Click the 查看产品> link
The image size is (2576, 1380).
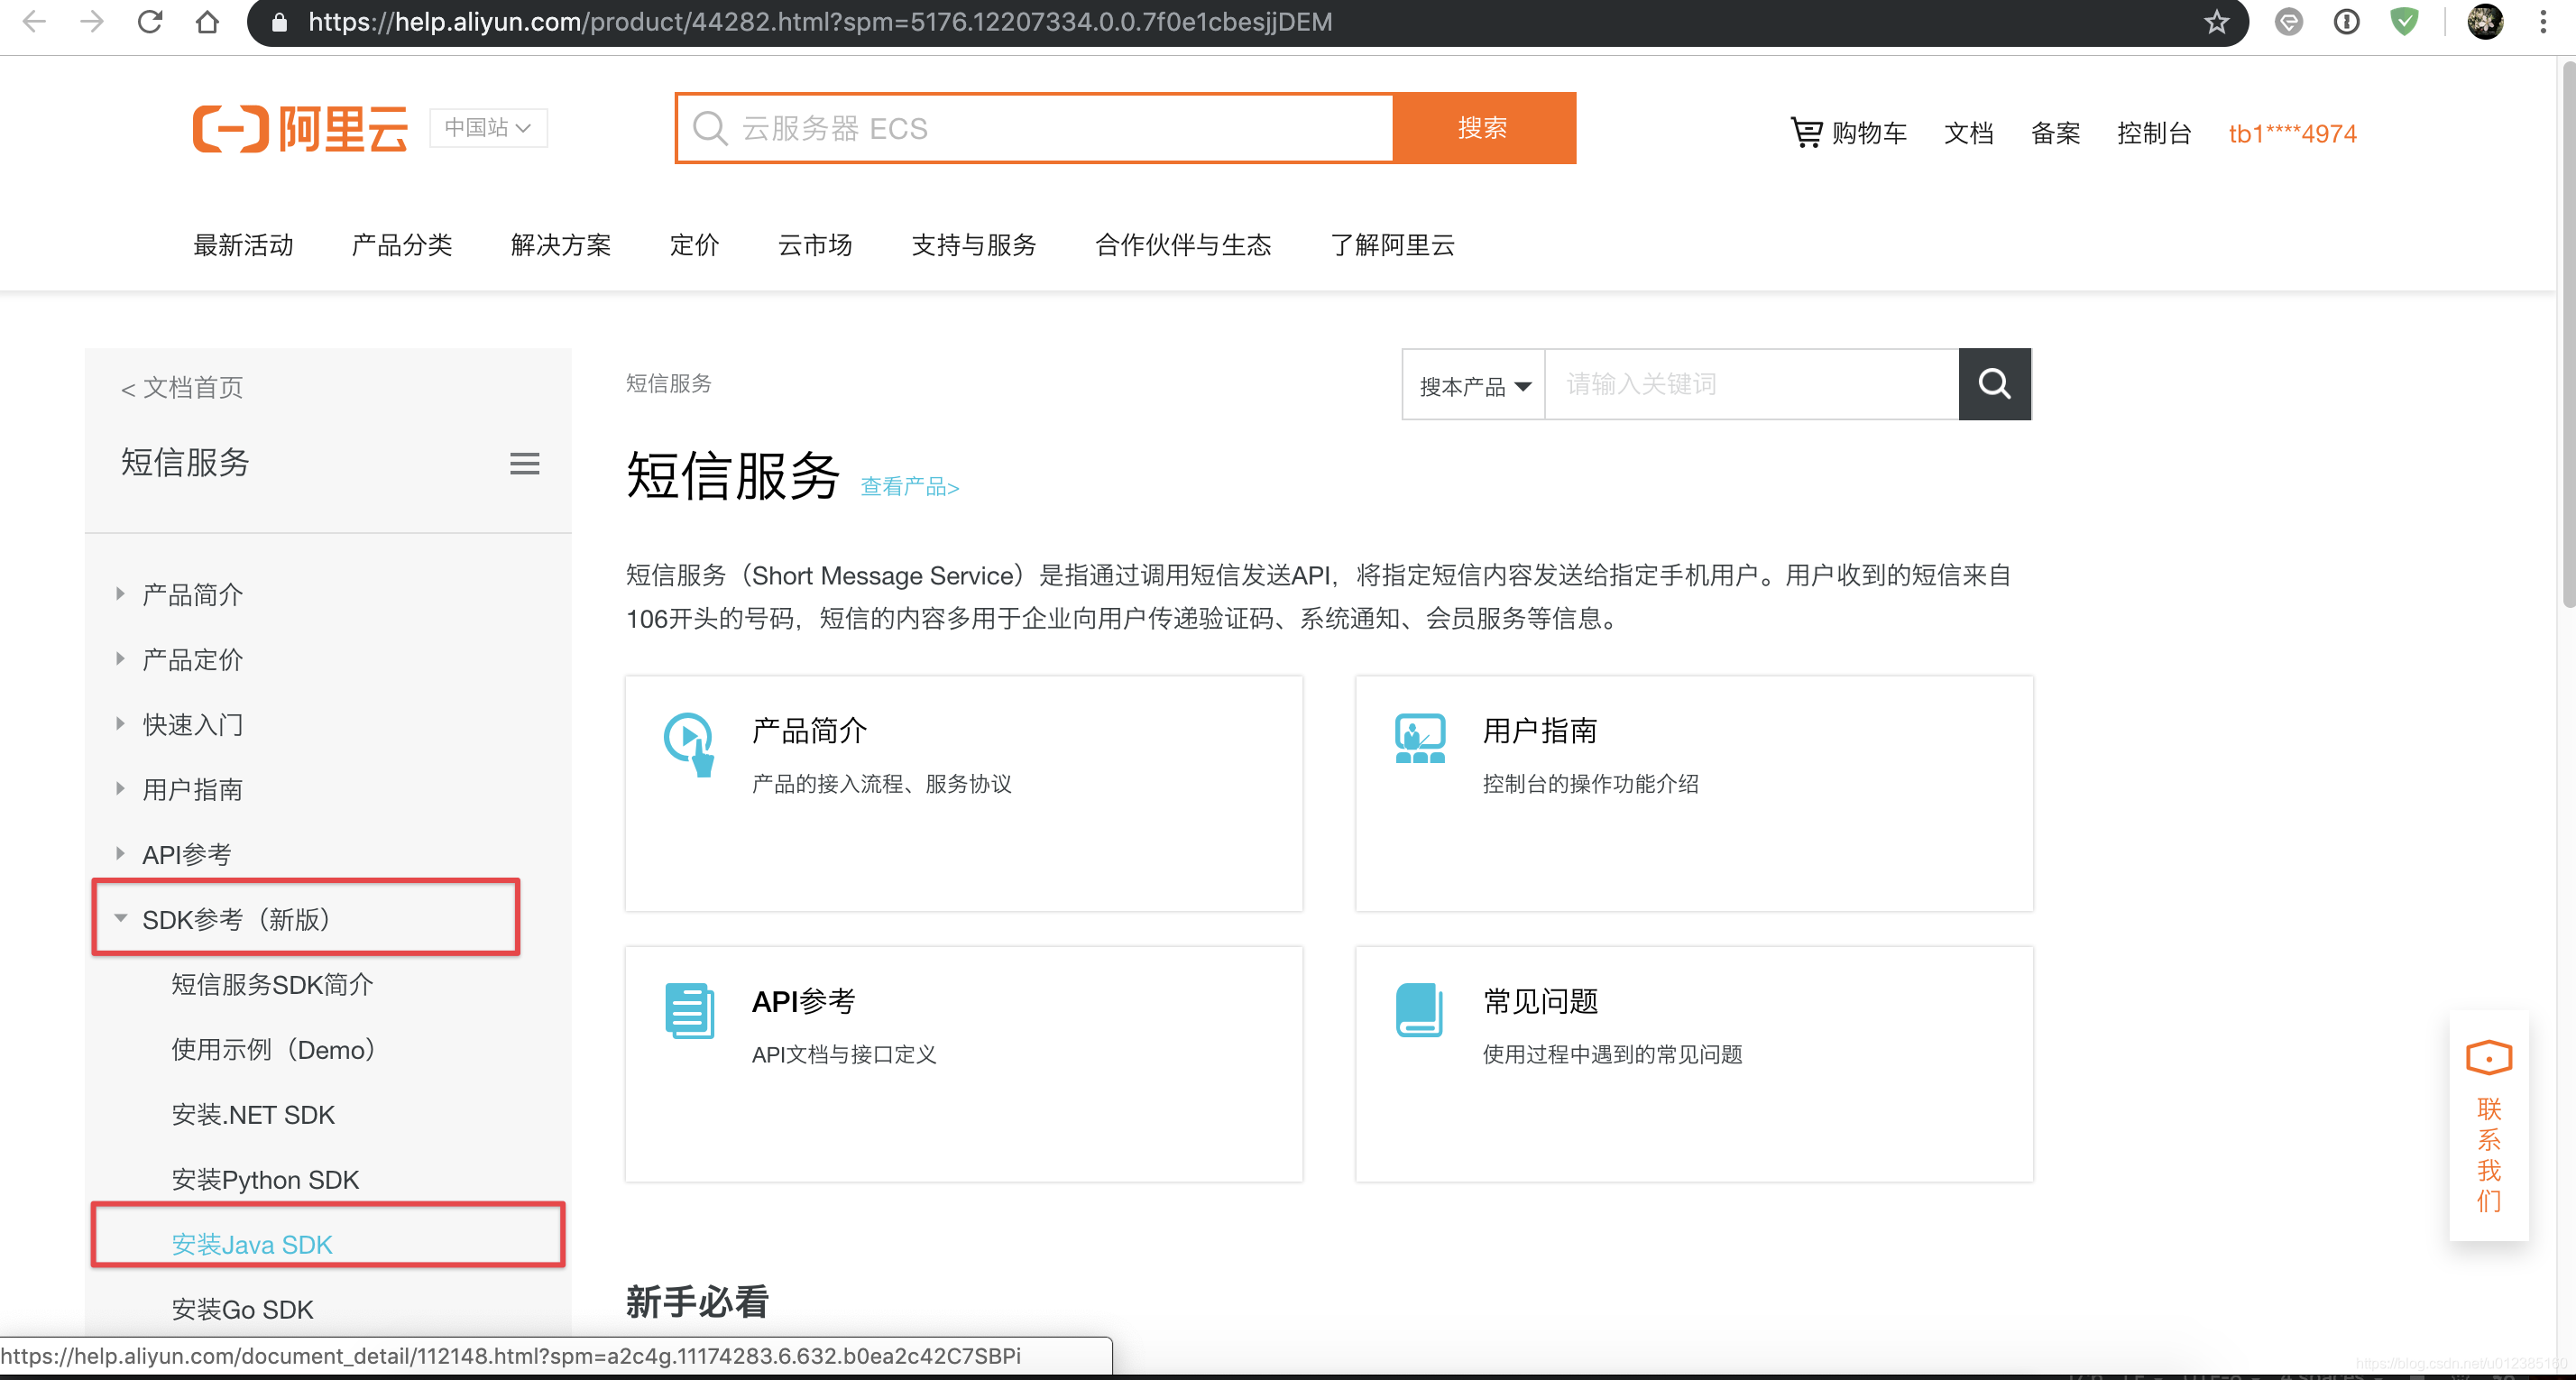tap(909, 487)
